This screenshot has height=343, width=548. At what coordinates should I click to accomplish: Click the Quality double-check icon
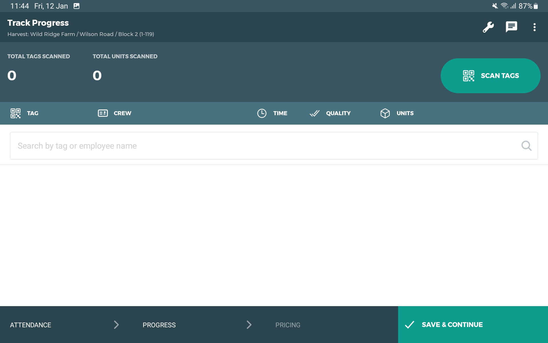[x=315, y=113]
